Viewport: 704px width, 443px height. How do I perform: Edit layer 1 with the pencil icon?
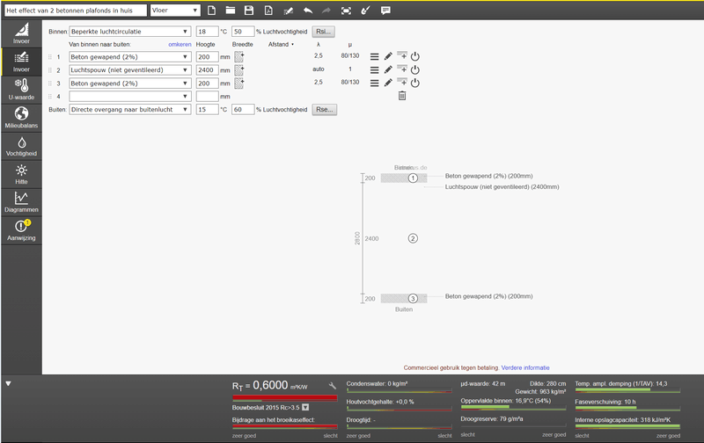(388, 56)
